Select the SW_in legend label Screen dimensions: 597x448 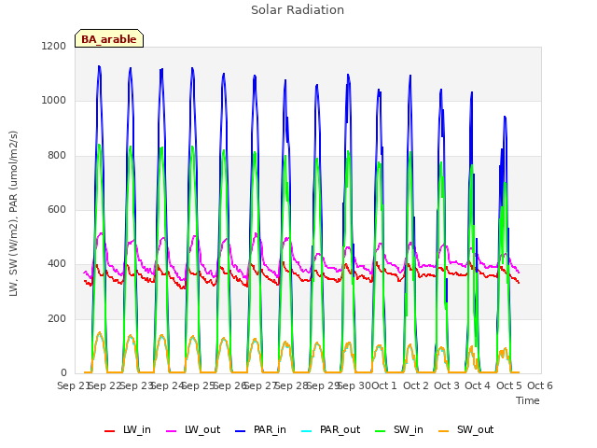(x=409, y=430)
